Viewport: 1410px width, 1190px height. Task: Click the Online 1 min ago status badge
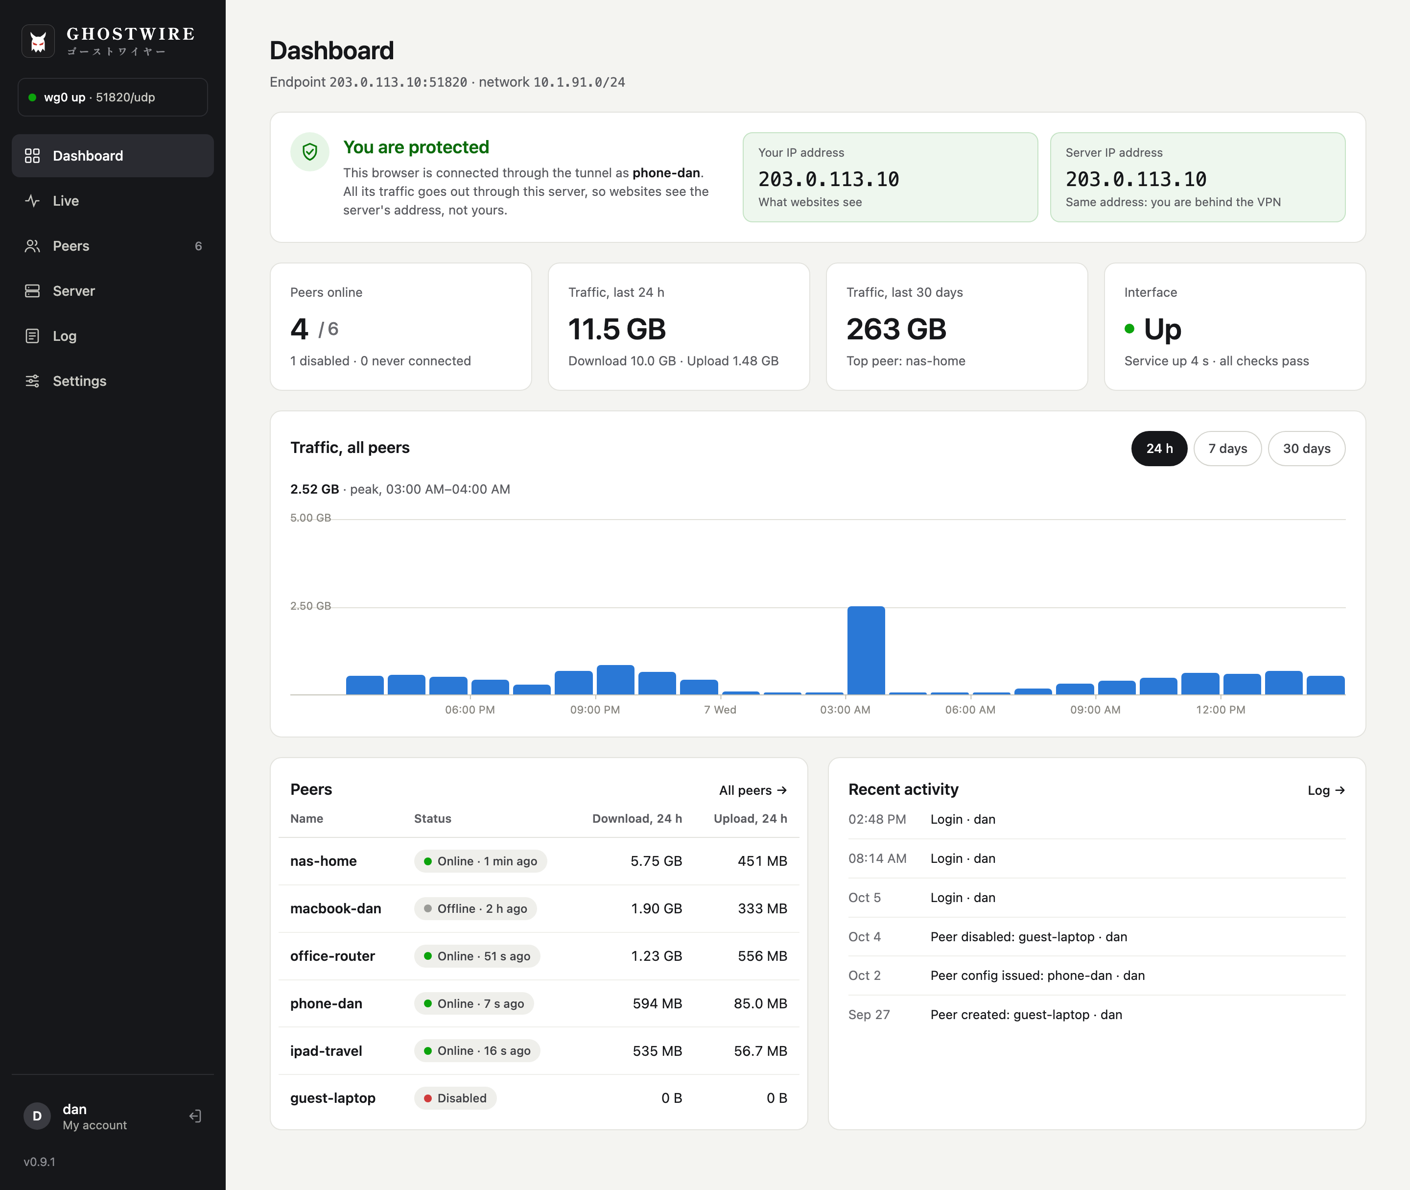coord(481,861)
